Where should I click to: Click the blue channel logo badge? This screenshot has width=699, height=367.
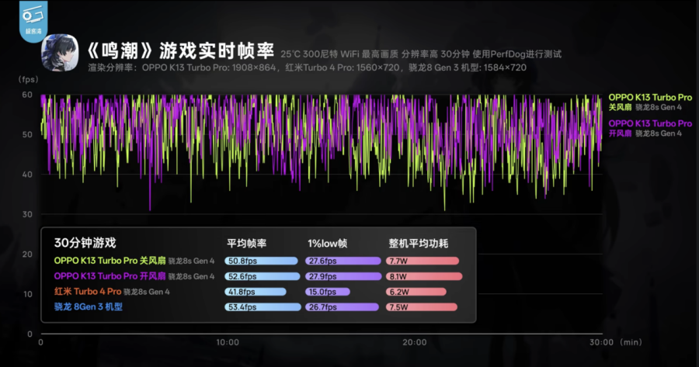34,17
